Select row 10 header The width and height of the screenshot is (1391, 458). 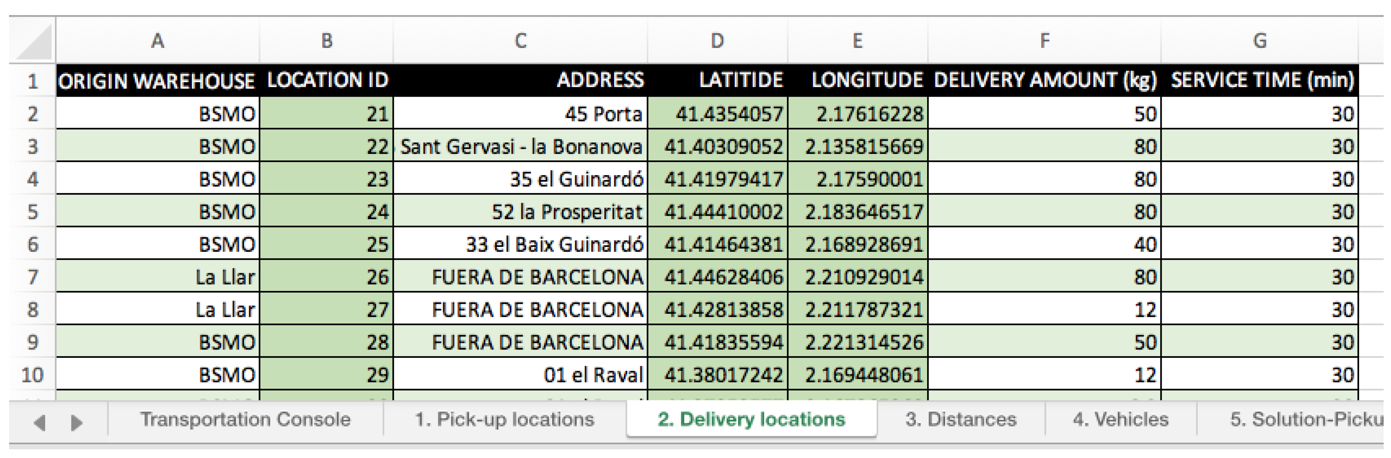[x=33, y=374]
